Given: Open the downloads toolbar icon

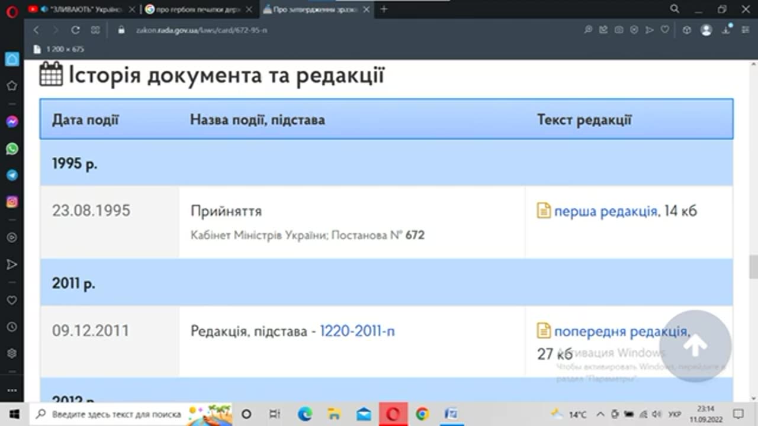Looking at the screenshot, I should (727, 30).
